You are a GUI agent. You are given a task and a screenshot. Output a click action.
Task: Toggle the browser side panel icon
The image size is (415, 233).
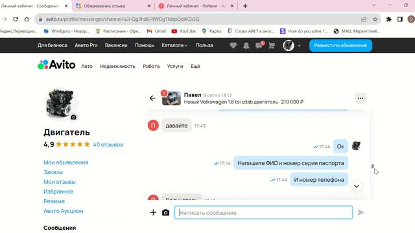[x=400, y=19]
